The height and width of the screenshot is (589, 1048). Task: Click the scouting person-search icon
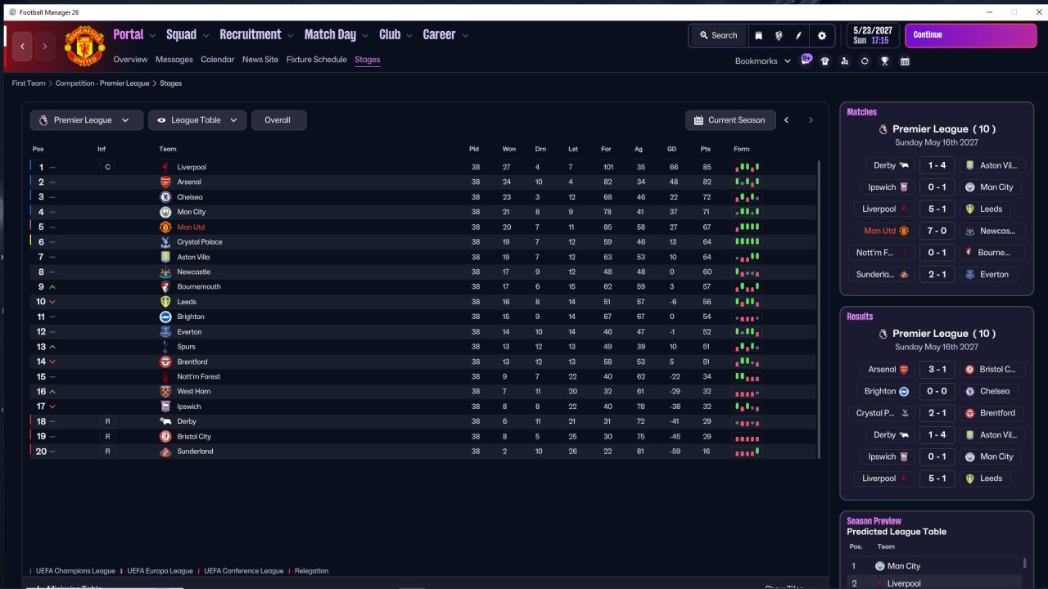(845, 61)
